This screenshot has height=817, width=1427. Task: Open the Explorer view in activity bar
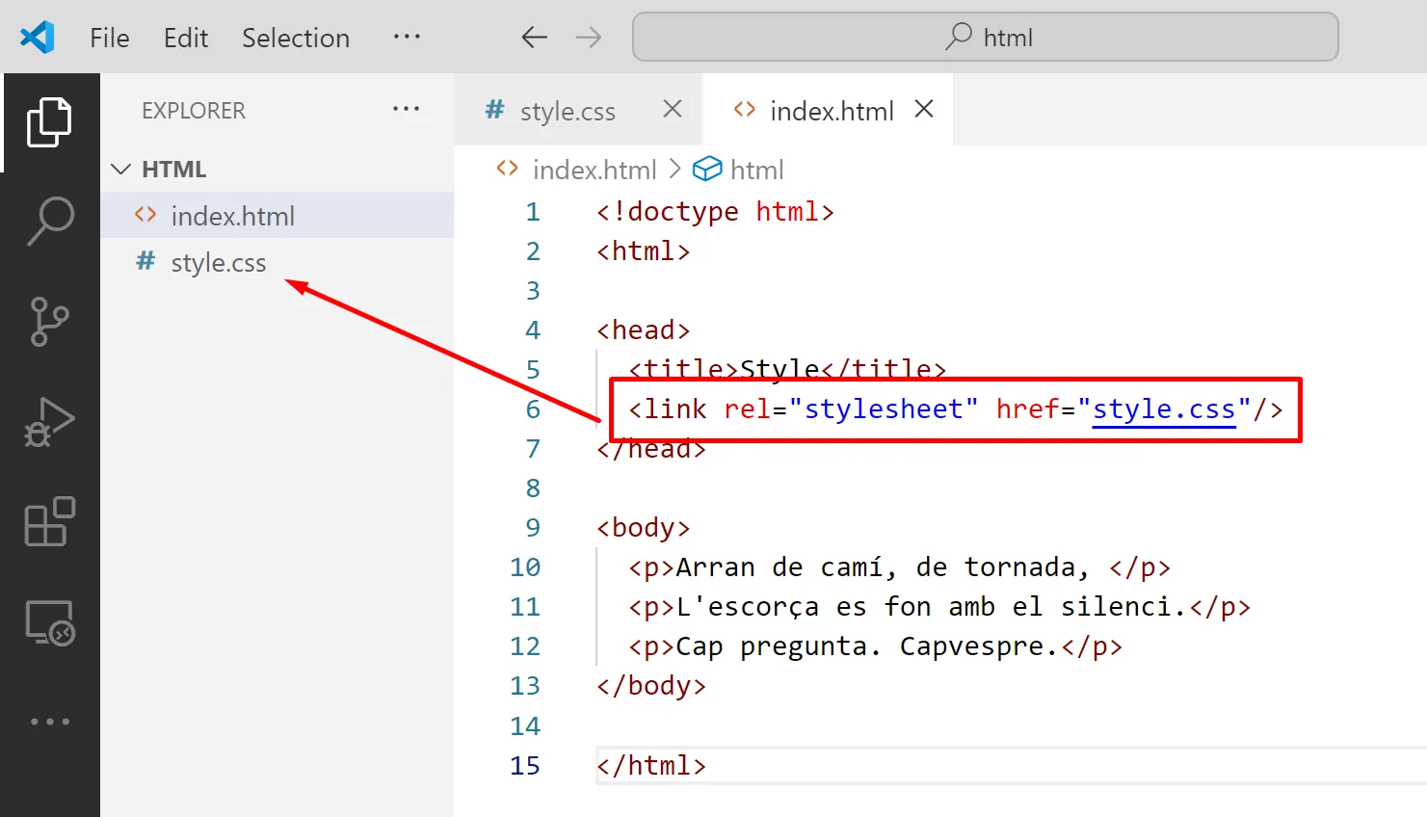point(49,122)
